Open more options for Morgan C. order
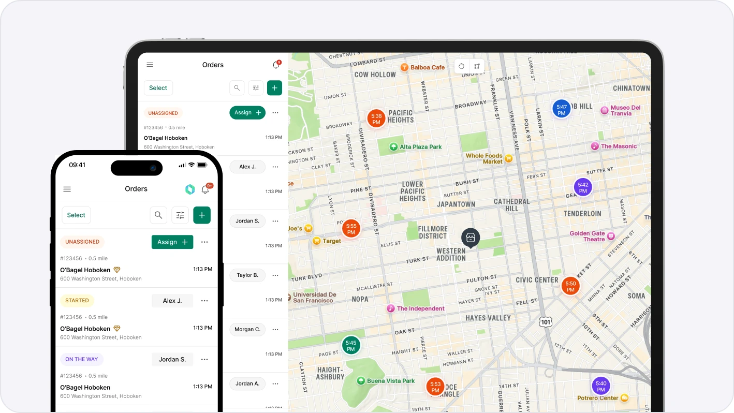Image resolution: width=734 pixels, height=413 pixels. click(x=275, y=330)
